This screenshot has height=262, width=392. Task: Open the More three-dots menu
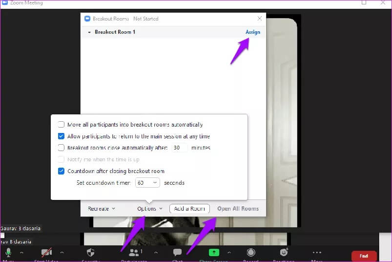click(x=317, y=253)
